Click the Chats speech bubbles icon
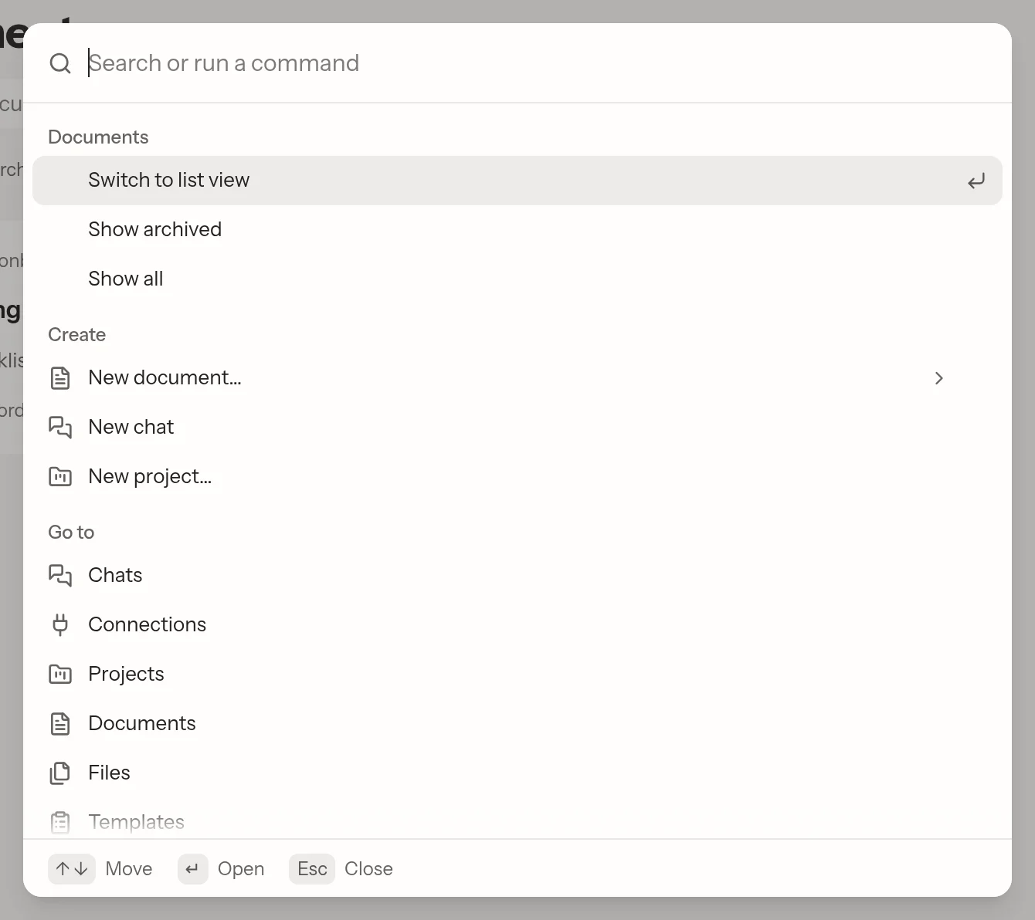Viewport: 1035px width, 920px height. [60, 575]
